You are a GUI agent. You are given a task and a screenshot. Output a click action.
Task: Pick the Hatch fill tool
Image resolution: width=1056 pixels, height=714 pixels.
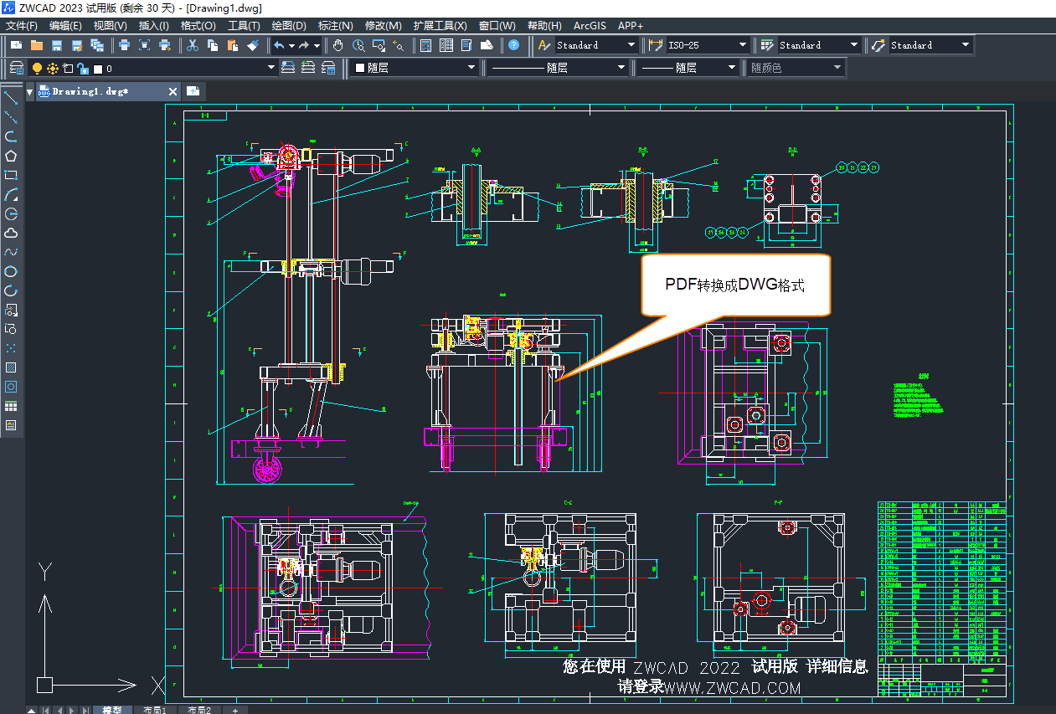click(11, 367)
